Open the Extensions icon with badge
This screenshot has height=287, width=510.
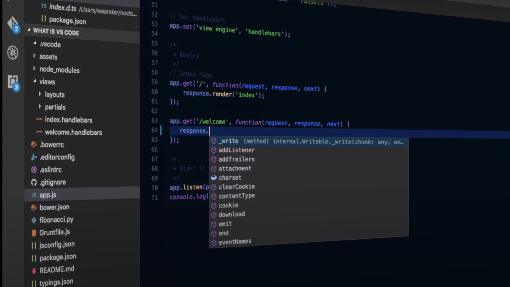tap(12, 82)
